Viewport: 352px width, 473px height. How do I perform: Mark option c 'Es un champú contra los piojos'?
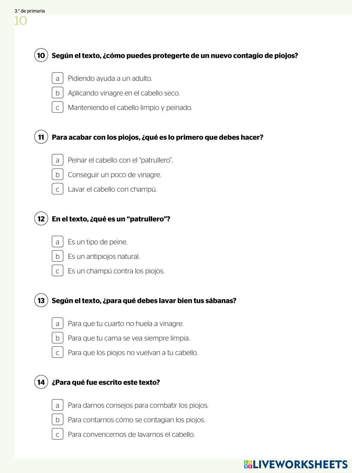coord(57,271)
